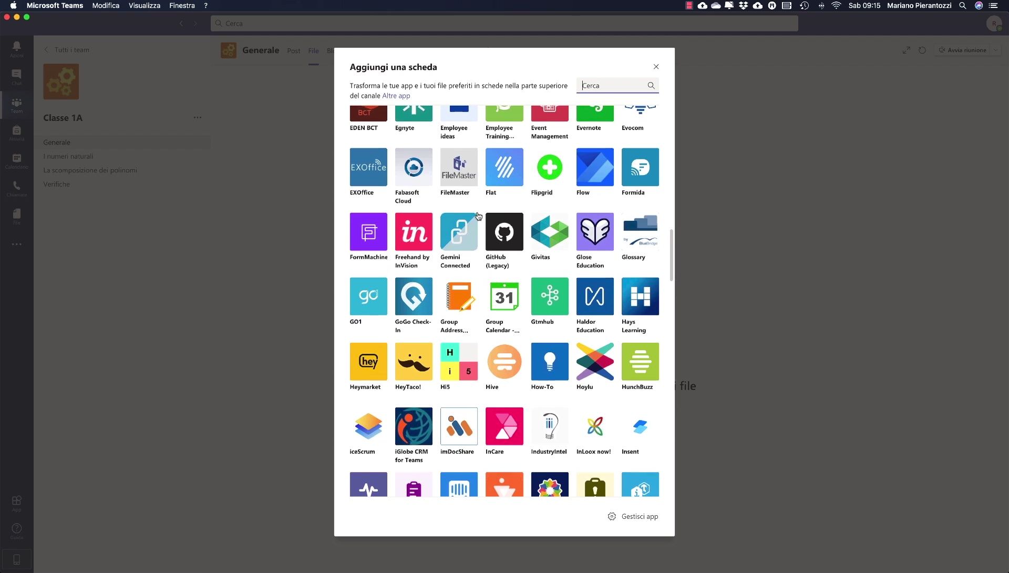Choose the Fabasoft Cloud app
This screenshot has height=573, width=1009.
(414, 167)
